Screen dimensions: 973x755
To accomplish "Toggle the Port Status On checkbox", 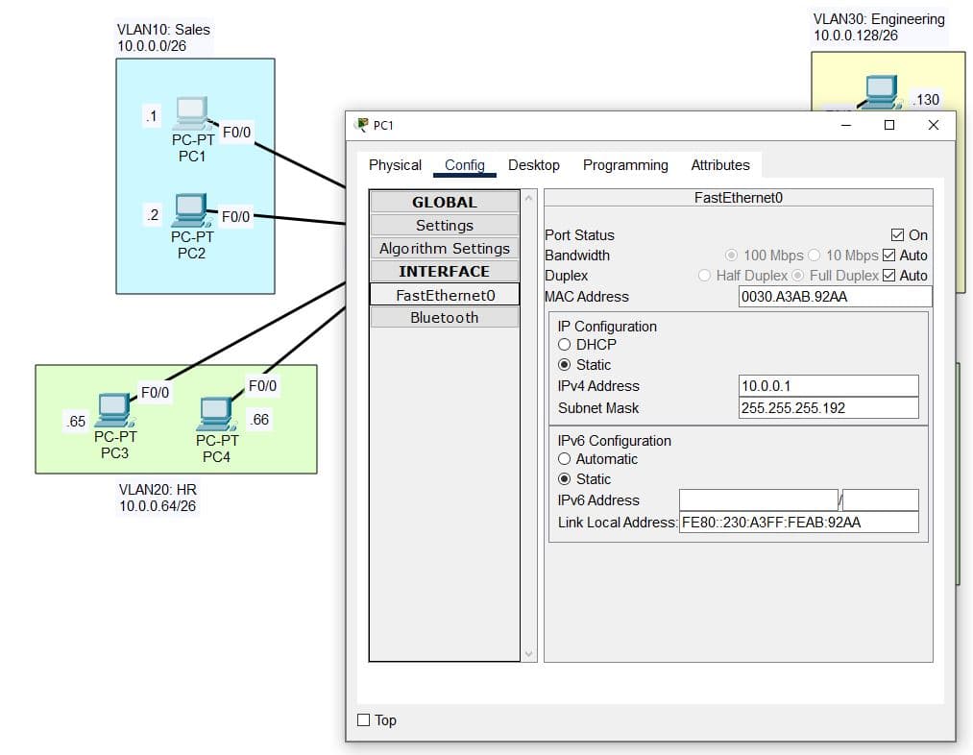I will point(897,235).
